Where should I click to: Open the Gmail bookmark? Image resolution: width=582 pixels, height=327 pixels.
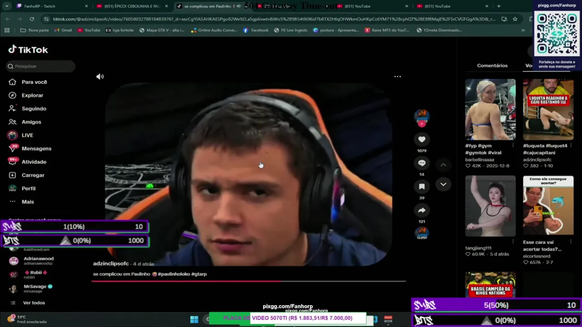tap(63, 30)
